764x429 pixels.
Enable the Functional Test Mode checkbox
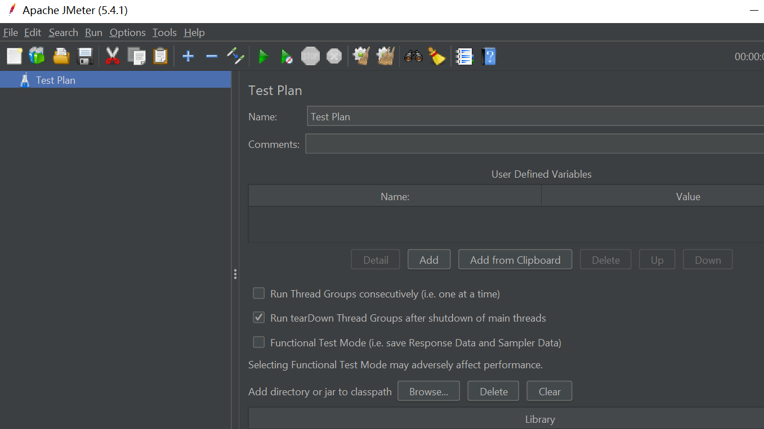258,342
